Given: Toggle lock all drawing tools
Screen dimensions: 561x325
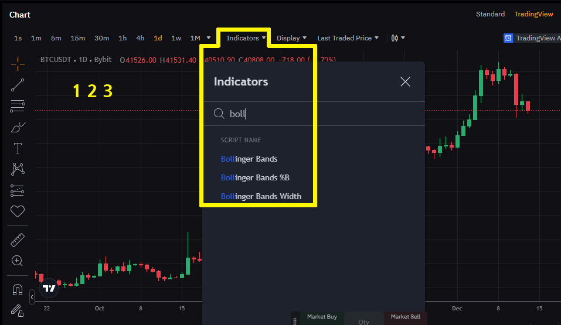Looking at the screenshot, I should [x=18, y=310].
